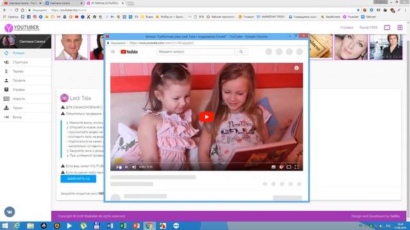Click play/pause in the video control bar
Screen dimensions: 410x230
pos(118,167)
